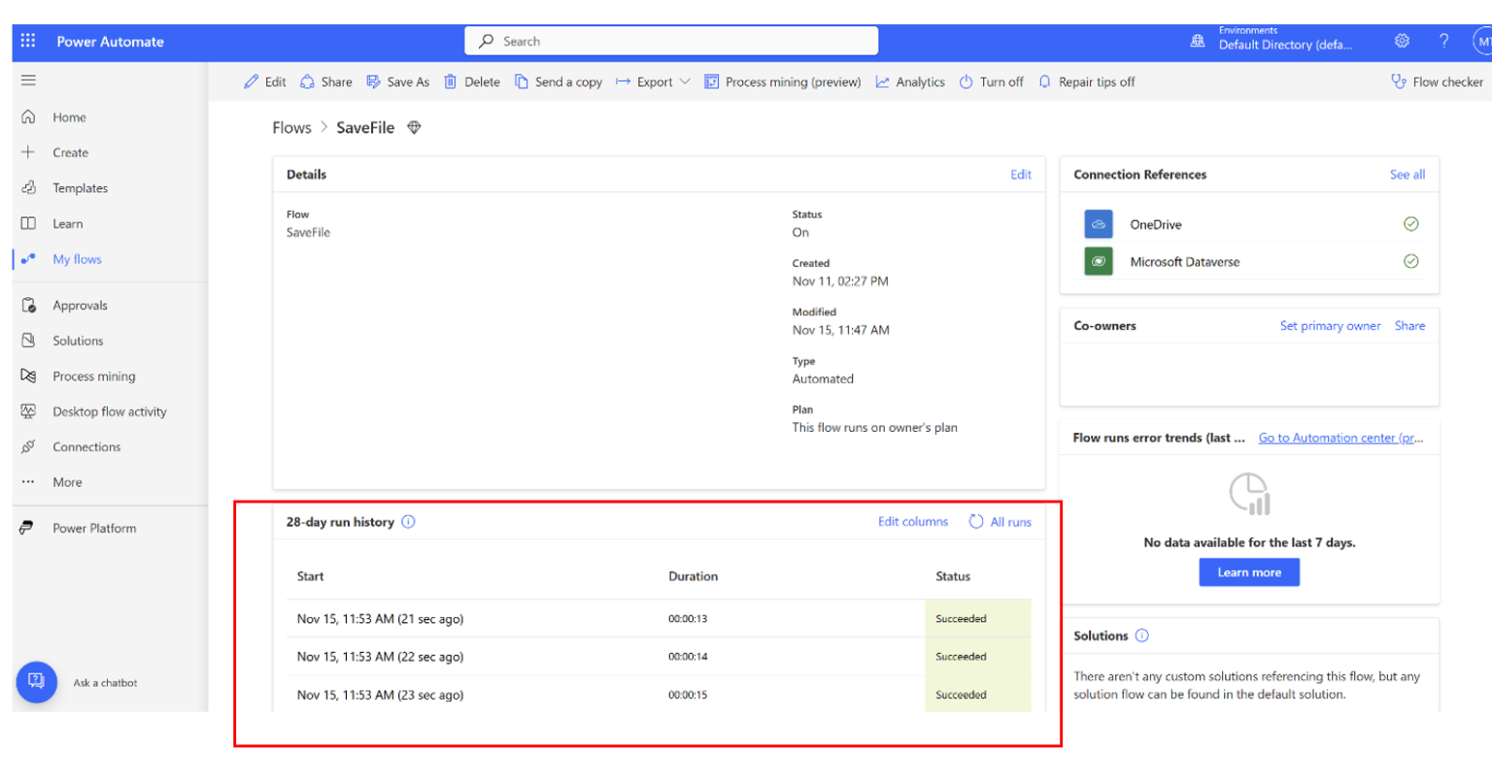Screen dimensions: 1492x784
Task: Open Go to Automation center link
Action: [1340, 438]
